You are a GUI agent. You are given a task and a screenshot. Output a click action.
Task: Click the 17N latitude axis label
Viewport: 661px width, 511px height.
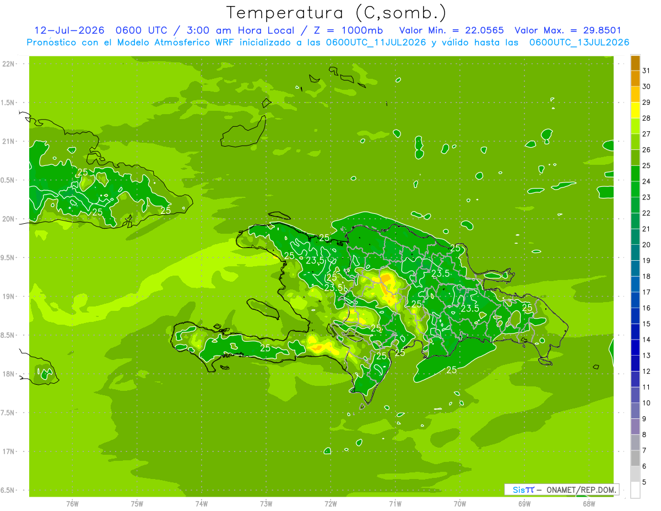pyautogui.click(x=8, y=451)
